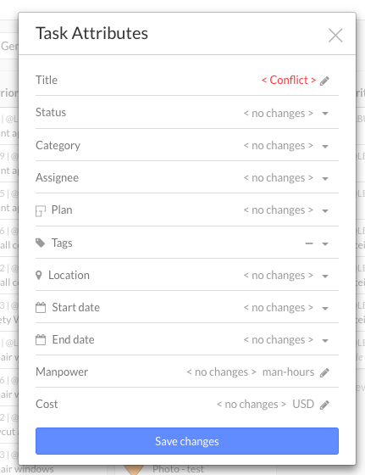Click the Location pin icon
Screen dimensions: 365x475
click(39, 276)
